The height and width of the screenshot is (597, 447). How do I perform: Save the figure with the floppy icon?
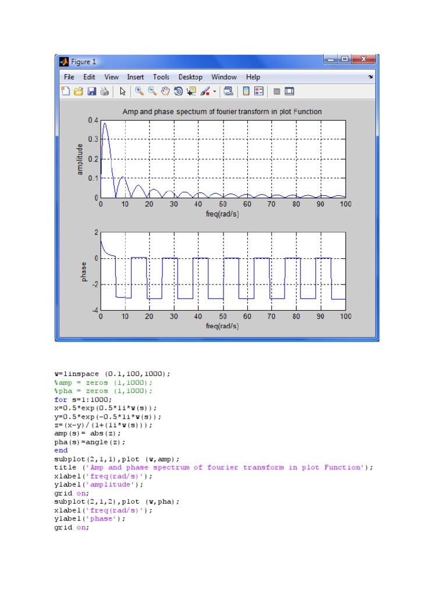(x=91, y=91)
